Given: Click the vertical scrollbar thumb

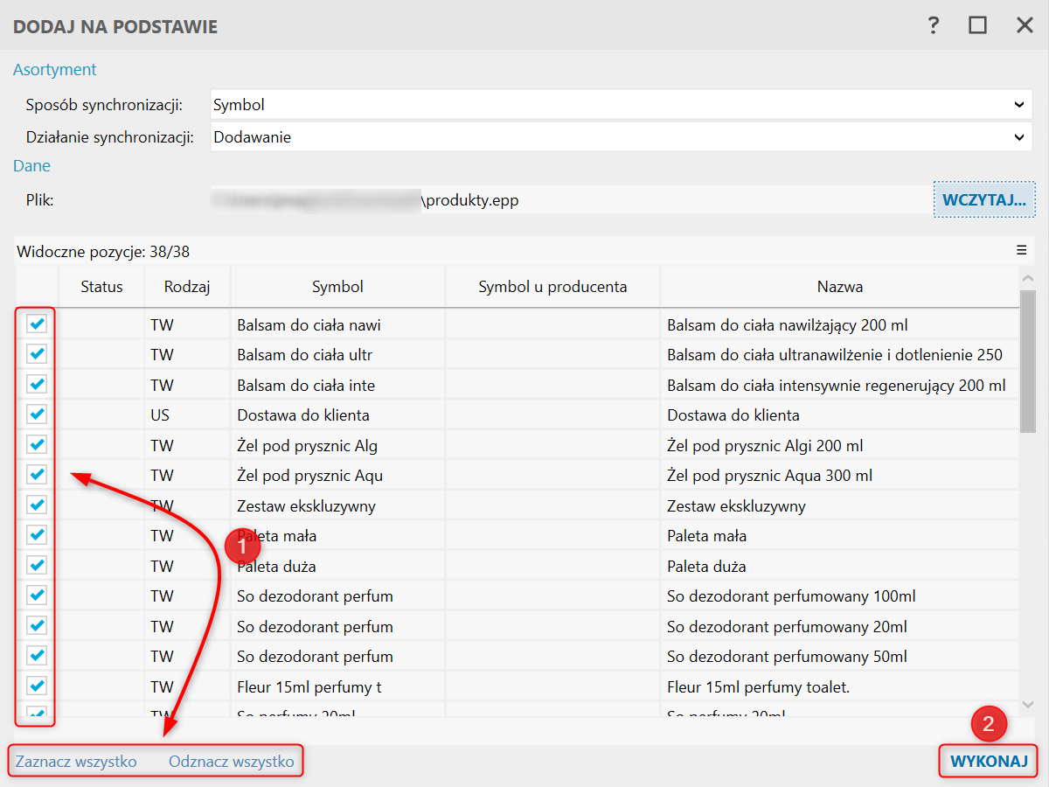Looking at the screenshot, I should point(1028,362).
